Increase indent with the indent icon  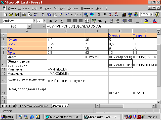pos(130,21)
